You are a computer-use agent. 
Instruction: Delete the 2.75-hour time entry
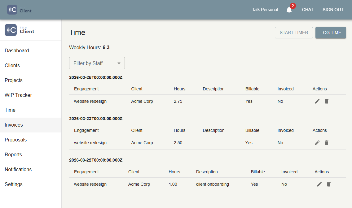tap(327, 101)
